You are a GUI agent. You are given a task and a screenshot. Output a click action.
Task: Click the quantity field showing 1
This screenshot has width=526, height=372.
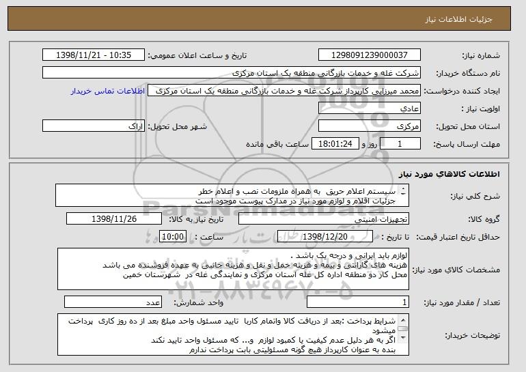[x=358, y=302]
